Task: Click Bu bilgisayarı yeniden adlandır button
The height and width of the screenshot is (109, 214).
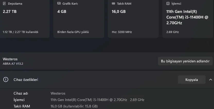Action: point(185,61)
